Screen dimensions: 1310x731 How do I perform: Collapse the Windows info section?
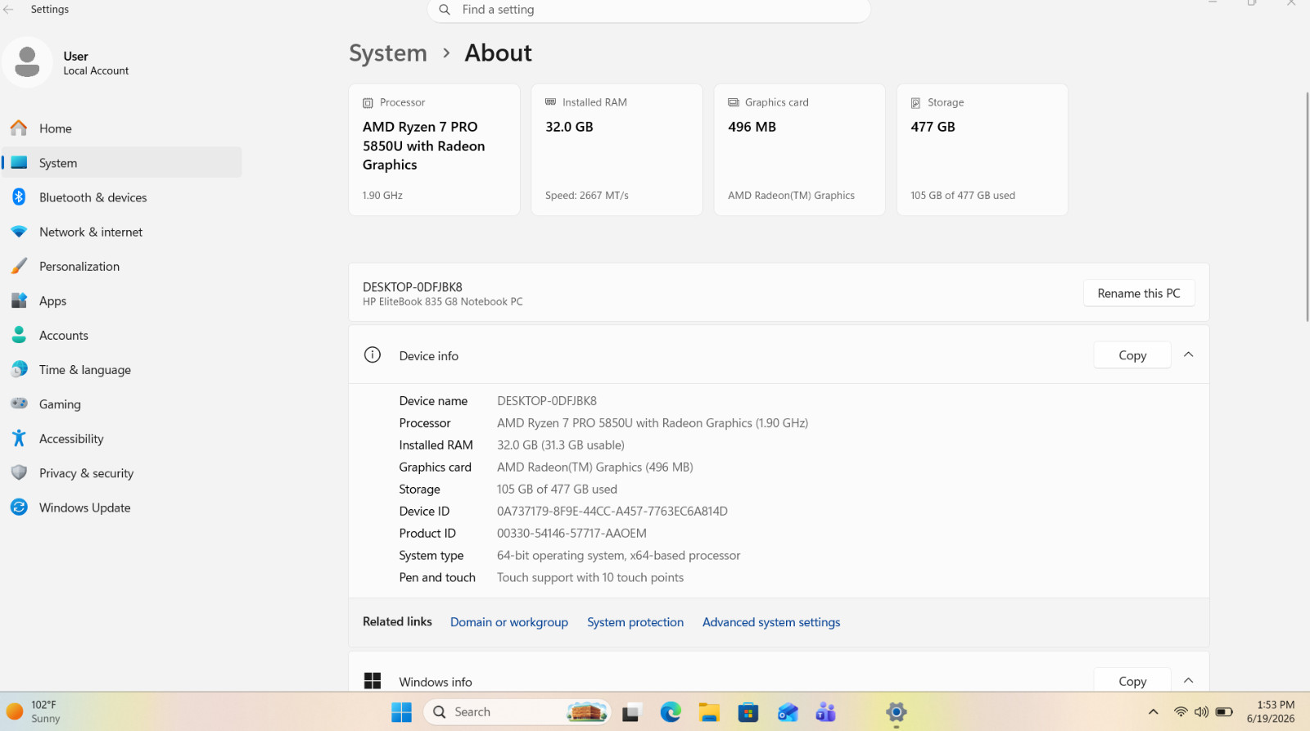(1189, 680)
